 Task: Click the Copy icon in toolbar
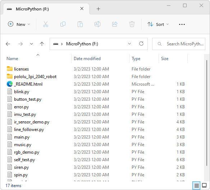pos(63,24)
